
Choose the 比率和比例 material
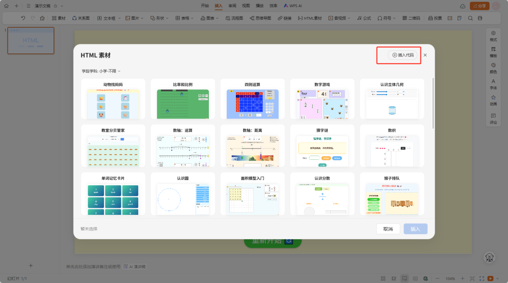(x=183, y=99)
